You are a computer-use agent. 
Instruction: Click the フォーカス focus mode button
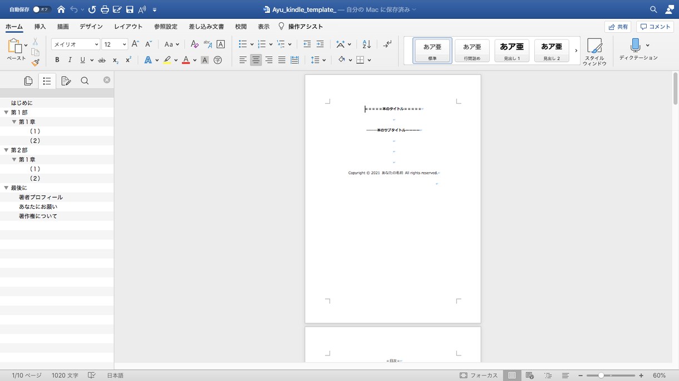point(479,375)
